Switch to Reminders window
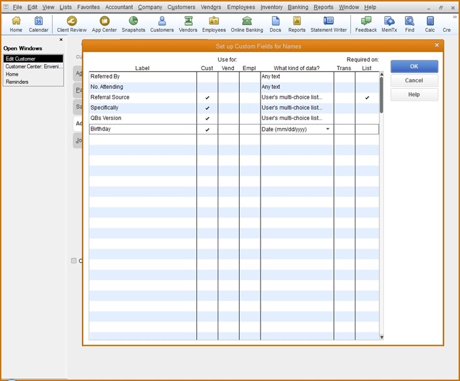Viewport: 460px width, 381px height. pyautogui.click(x=33, y=82)
